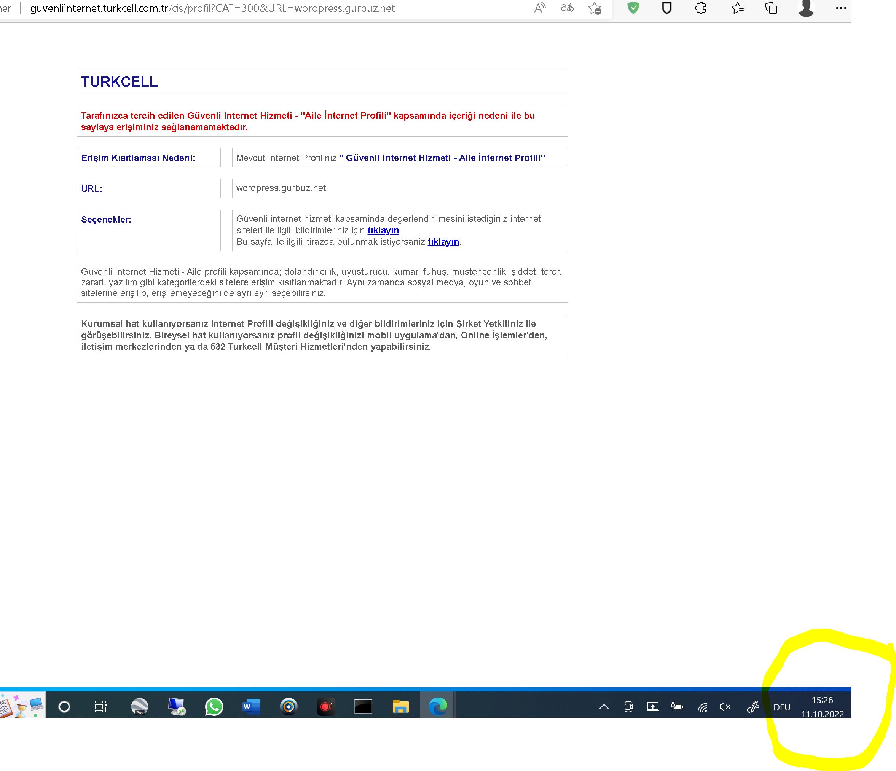This screenshot has height=771, width=896.
Task: Launch Google Earth Pro from taskbar
Action: 139,707
